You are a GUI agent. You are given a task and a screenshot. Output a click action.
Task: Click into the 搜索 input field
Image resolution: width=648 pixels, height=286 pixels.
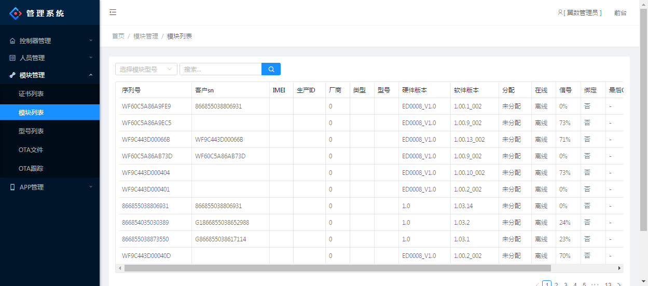(x=220, y=69)
